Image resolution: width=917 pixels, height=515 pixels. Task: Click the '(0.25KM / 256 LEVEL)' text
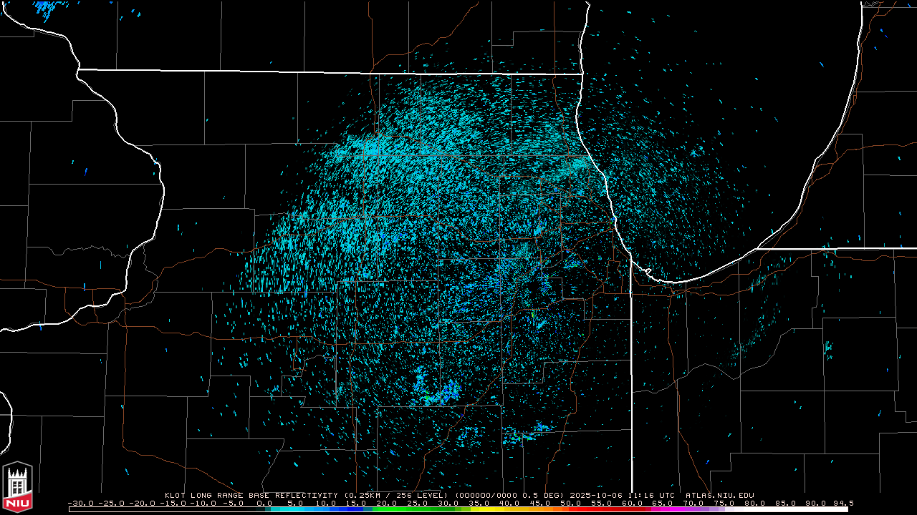pos(396,495)
